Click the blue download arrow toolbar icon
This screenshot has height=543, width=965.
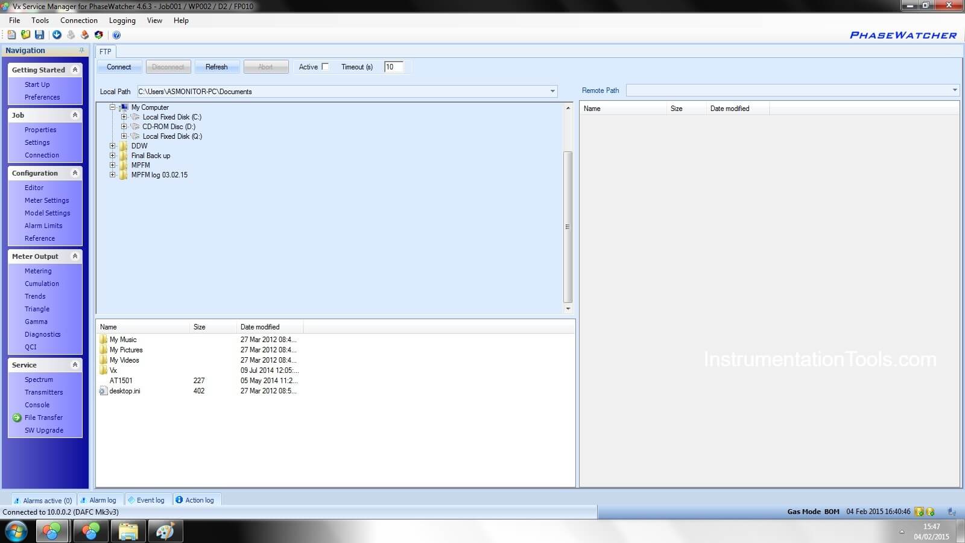pos(57,35)
